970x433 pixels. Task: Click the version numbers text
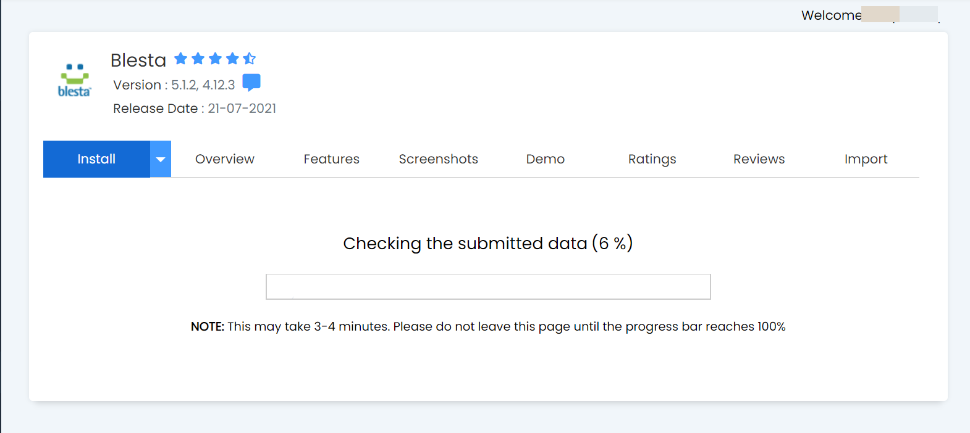(x=203, y=85)
